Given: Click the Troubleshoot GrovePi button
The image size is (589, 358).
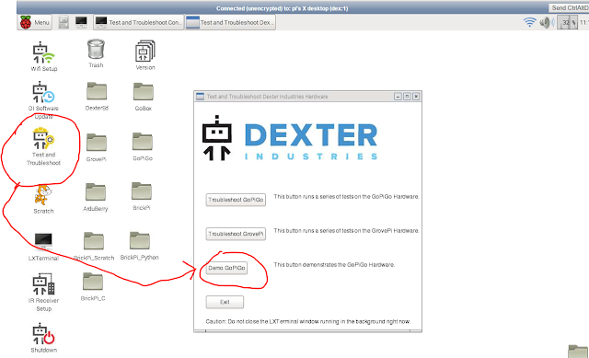Looking at the screenshot, I should point(236,234).
